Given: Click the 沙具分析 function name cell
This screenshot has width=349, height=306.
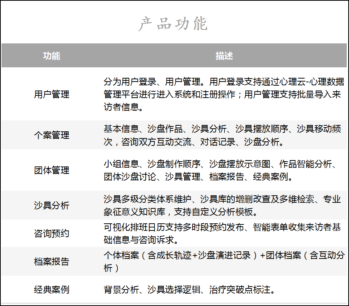Looking at the screenshot, I should point(52,205).
